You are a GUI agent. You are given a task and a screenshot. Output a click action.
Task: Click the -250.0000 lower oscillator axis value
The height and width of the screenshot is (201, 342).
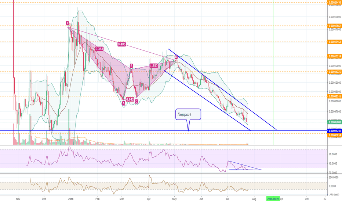tap(334, 195)
